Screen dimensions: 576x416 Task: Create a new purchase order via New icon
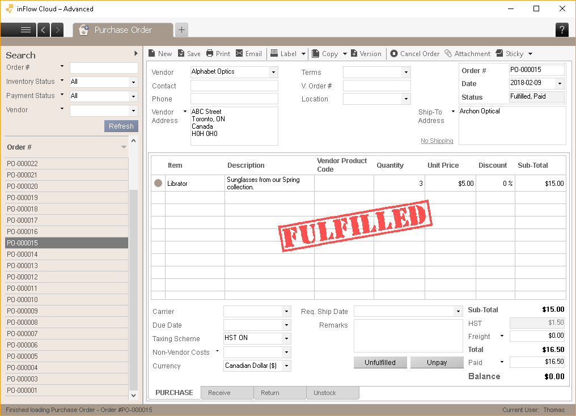click(160, 53)
